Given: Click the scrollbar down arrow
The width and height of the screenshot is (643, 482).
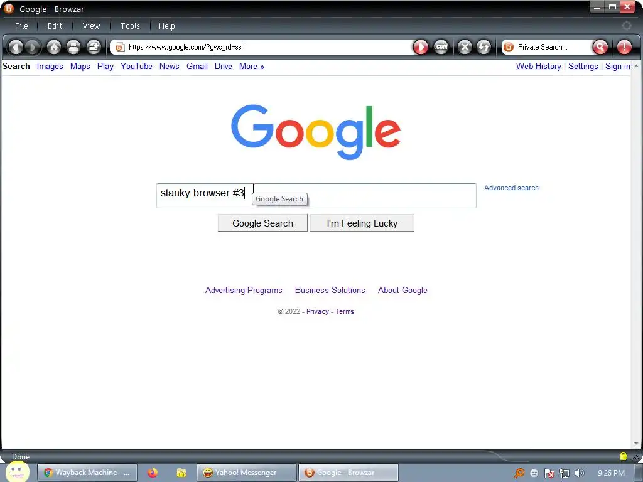Looking at the screenshot, I should [x=636, y=444].
